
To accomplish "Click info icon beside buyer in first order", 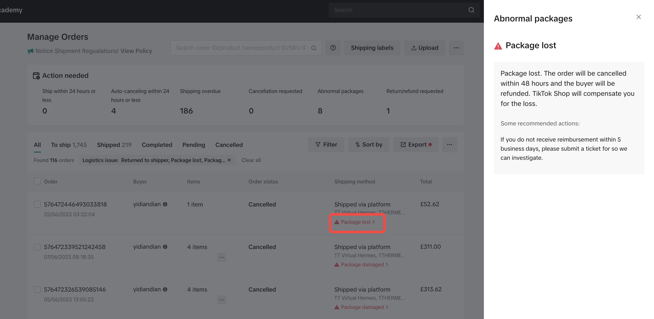I will (x=165, y=204).
